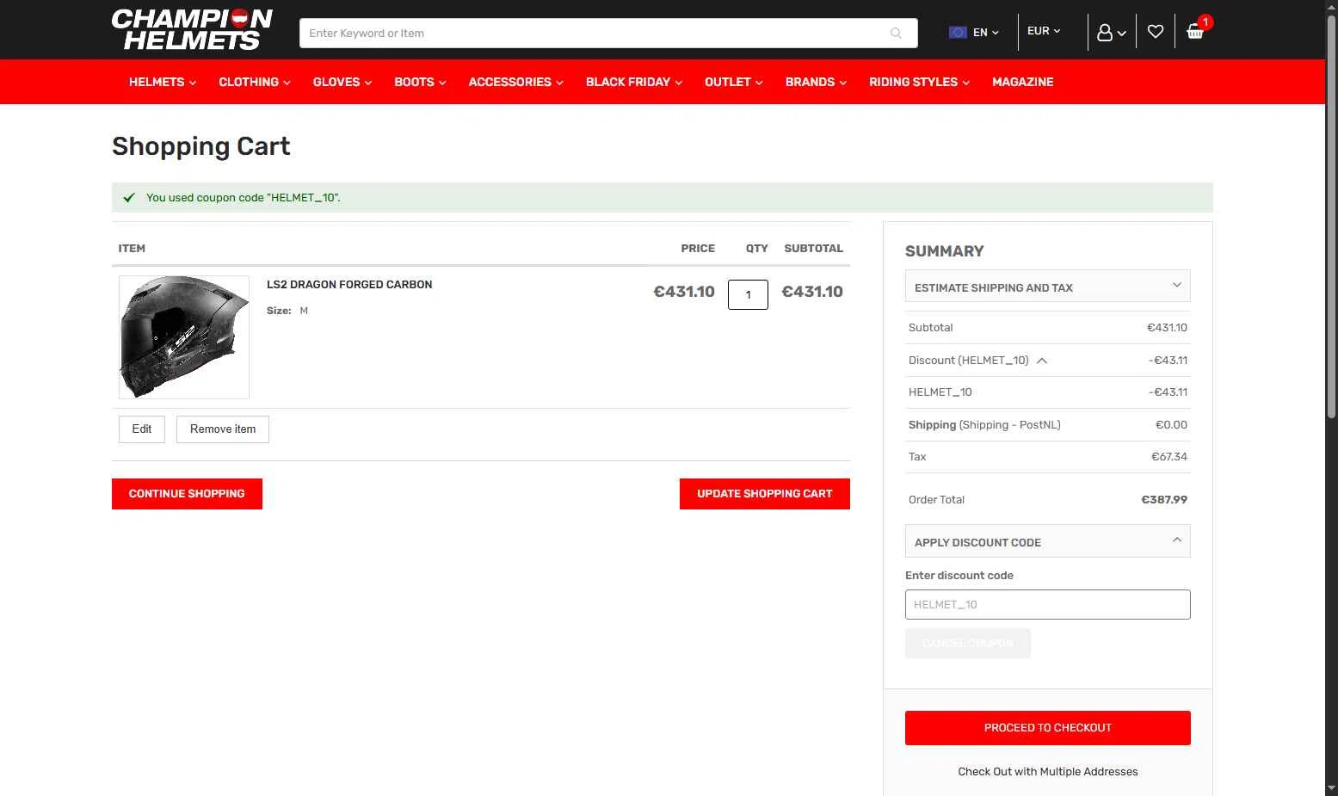This screenshot has width=1338, height=796.
Task: Click the discount code input field
Action: click(1048, 604)
